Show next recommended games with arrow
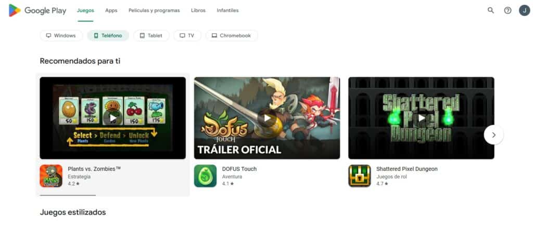The height and width of the screenshot is (226, 533). 493,135
